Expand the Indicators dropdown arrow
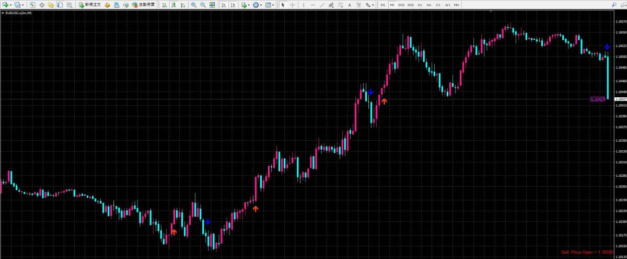The height and width of the screenshot is (259, 627). pyautogui.click(x=249, y=5)
